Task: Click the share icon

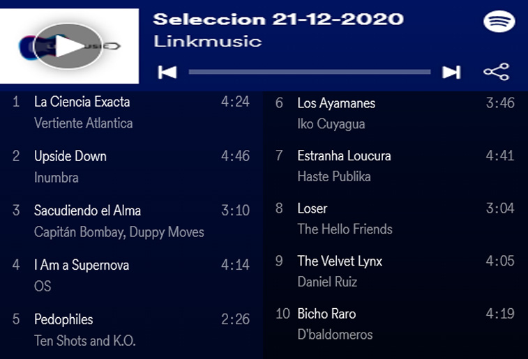Action: pyautogui.click(x=496, y=72)
